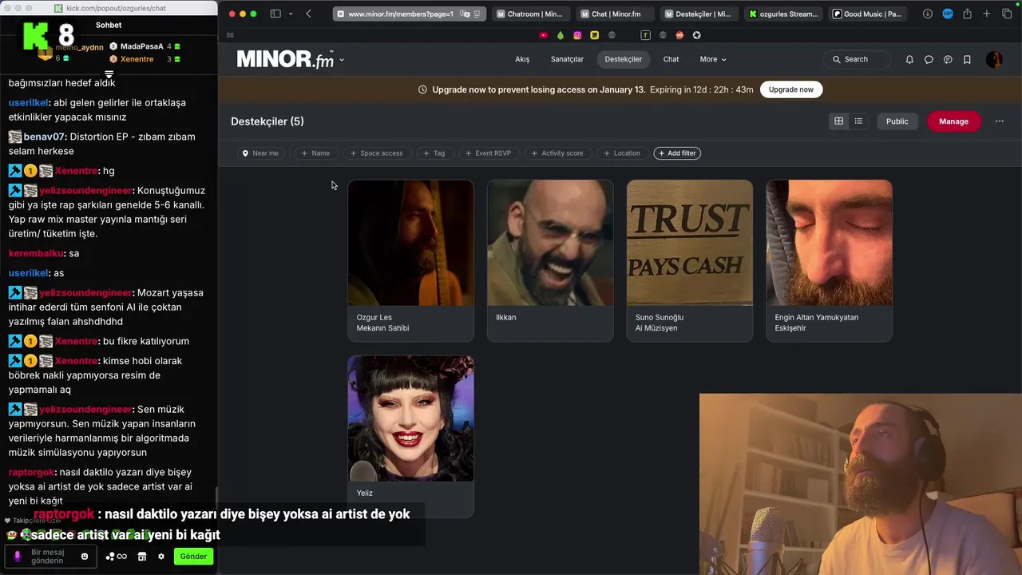Click the Reader view icon in address bar

point(477,14)
